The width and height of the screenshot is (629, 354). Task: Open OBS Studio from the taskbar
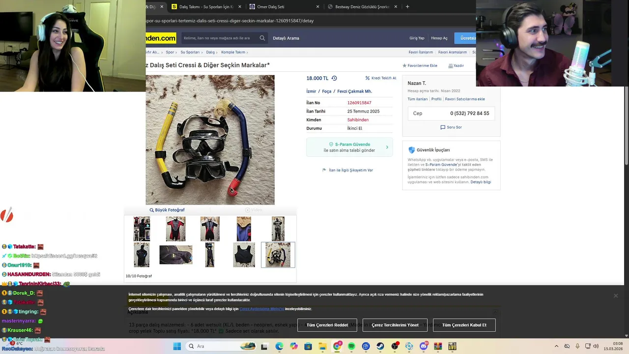coord(395,346)
